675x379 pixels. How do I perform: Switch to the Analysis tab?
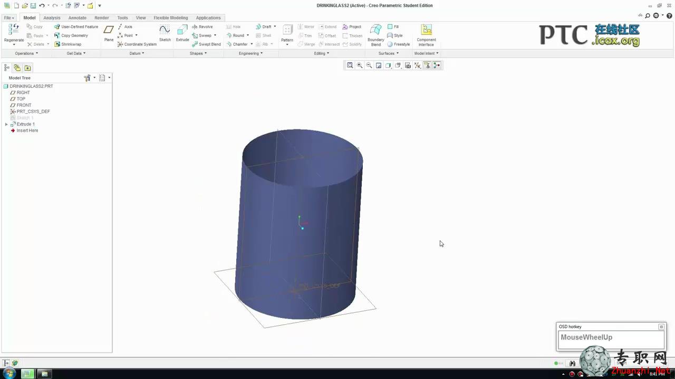52,18
